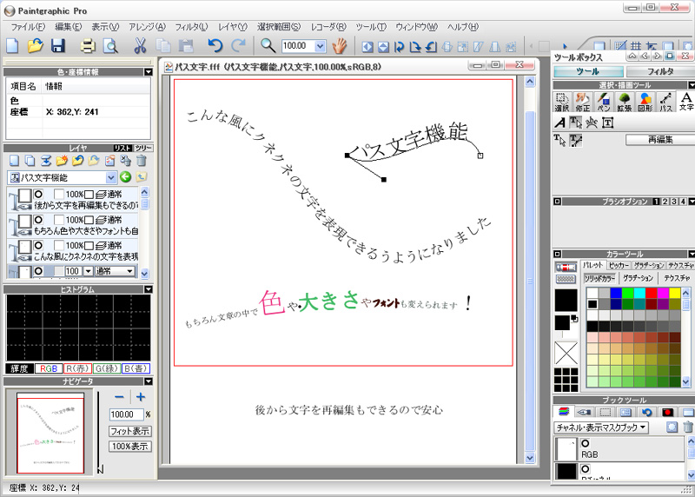Expand the ヒストグラム panel menu

click(x=149, y=289)
